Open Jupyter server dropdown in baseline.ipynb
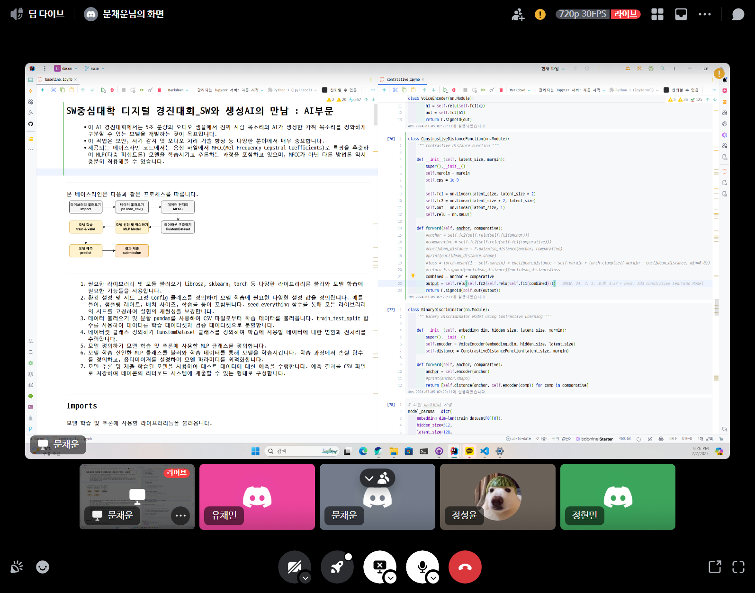755x593 pixels. point(231,90)
